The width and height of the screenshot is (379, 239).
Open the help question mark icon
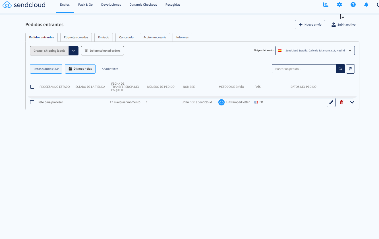pyautogui.click(x=353, y=5)
